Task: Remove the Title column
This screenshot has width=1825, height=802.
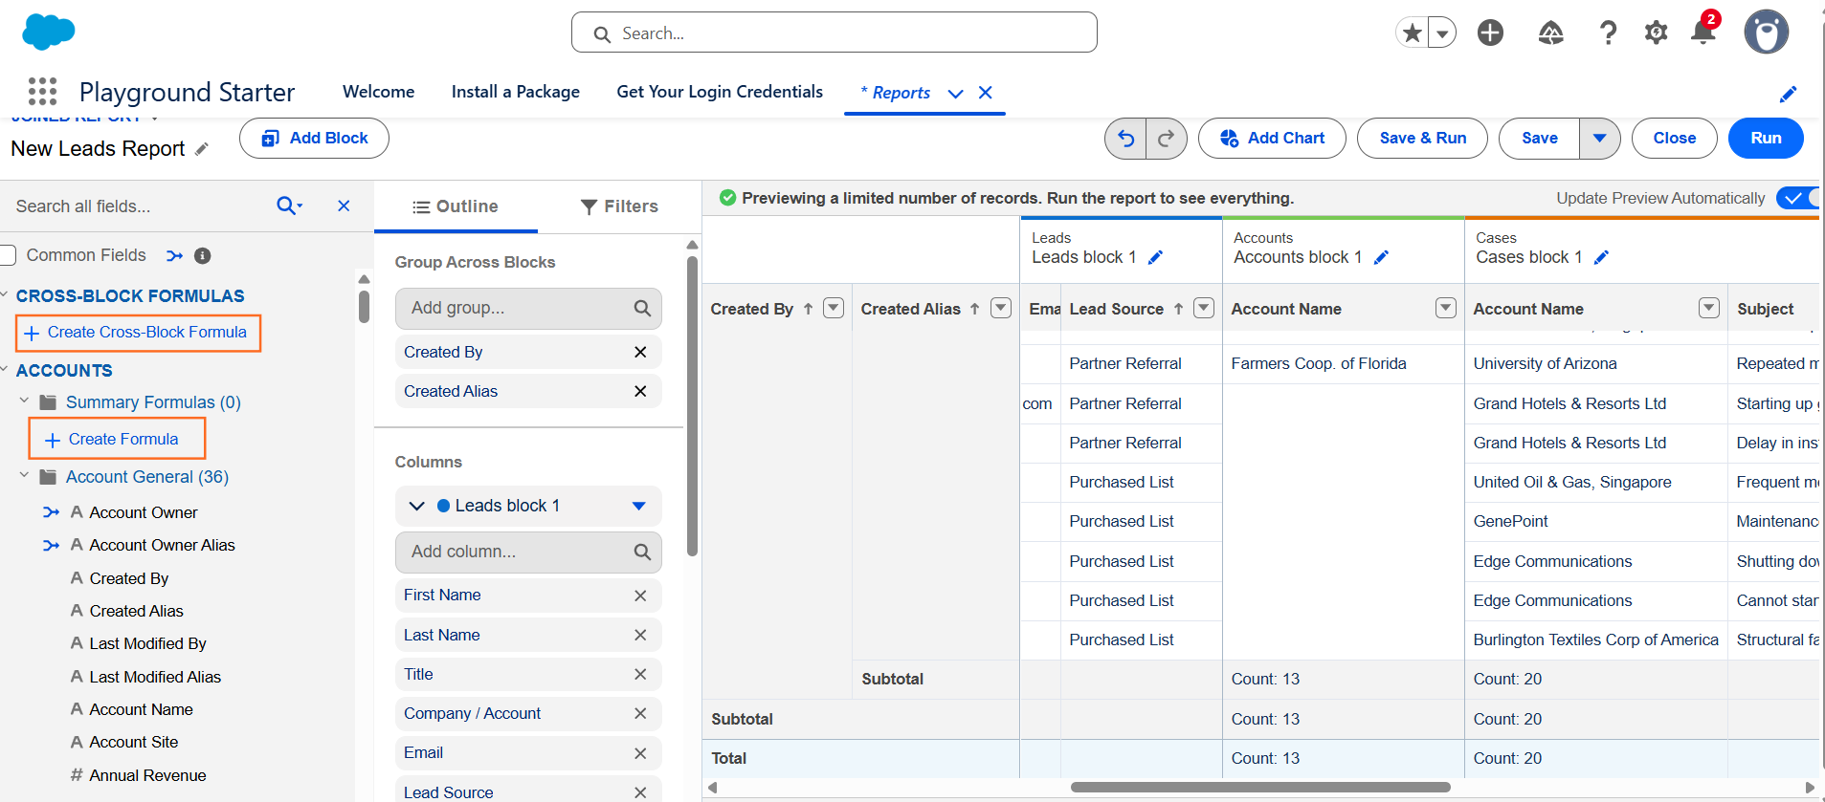Action: click(640, 674)
